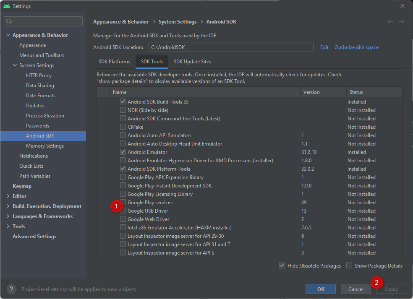Switch to the SDK Platforms tab
The height and width of the screenshot is (299, 413).
[x=114, y=62]
